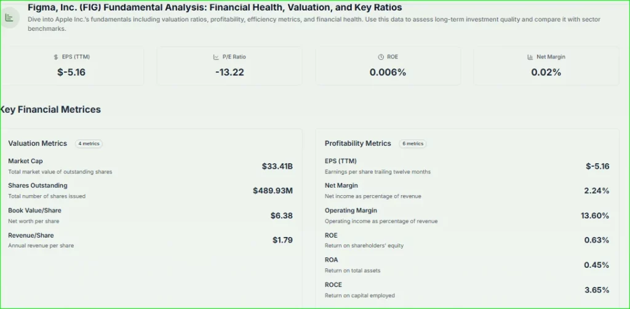Click the ROCE value 3.65%

pyautogui.click(x=596, y=289)
